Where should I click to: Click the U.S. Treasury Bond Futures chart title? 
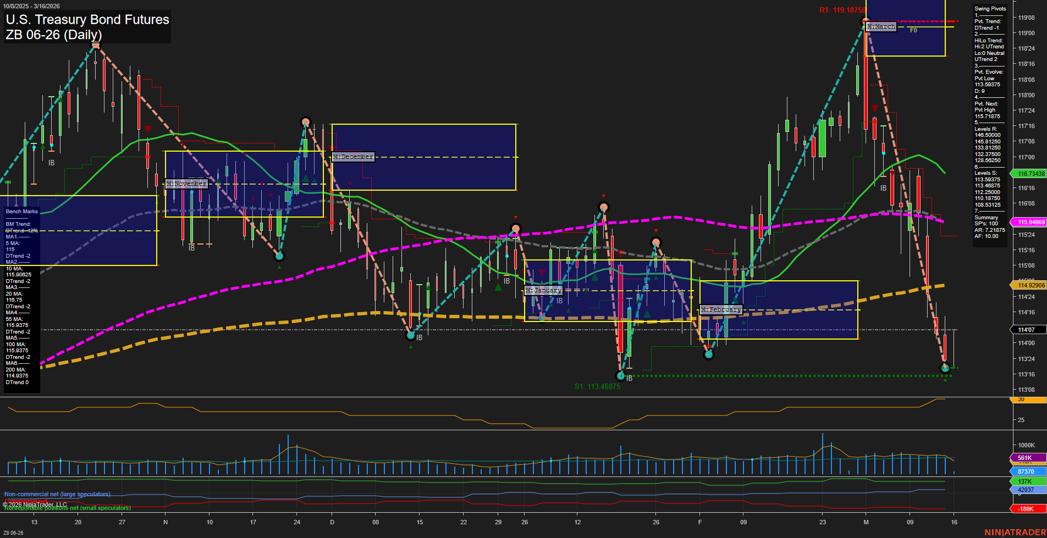[x=87, y=20]
